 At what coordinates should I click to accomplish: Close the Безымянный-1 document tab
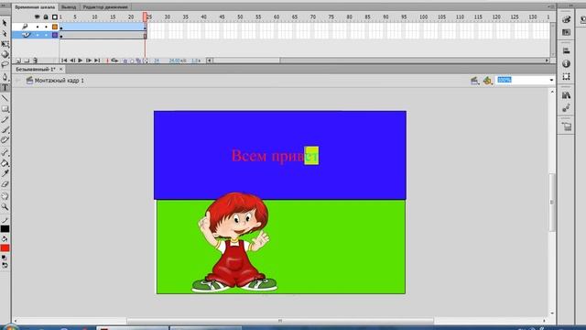61,70
